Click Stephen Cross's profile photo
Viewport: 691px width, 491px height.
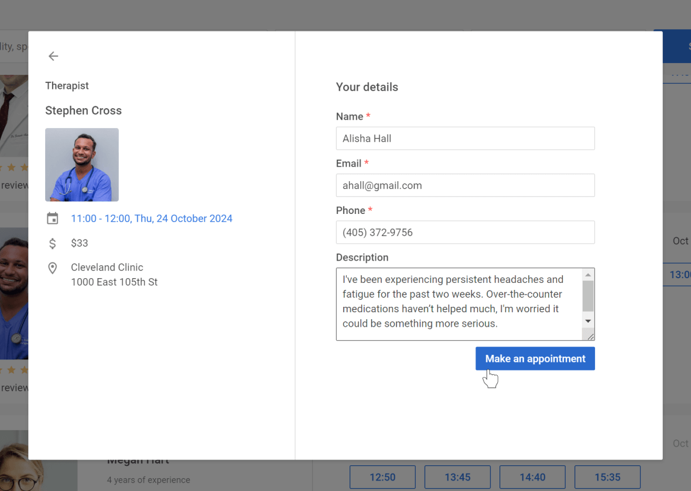(81, 164)
